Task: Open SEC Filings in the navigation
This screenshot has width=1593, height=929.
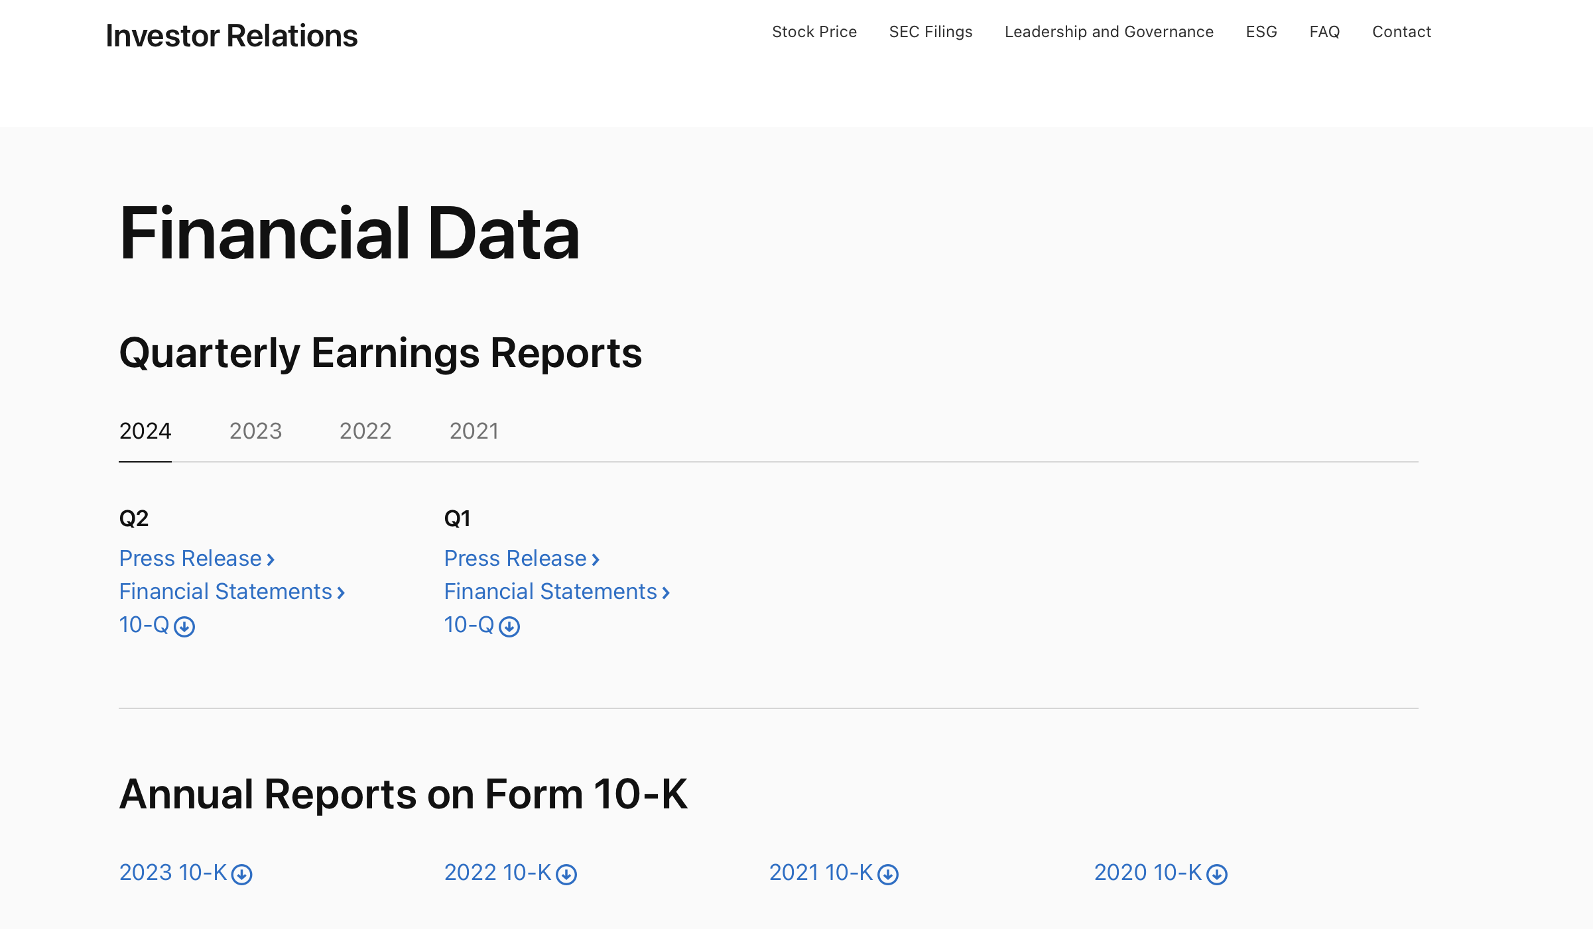Action: pyautogui.click(x=930, y=32)
